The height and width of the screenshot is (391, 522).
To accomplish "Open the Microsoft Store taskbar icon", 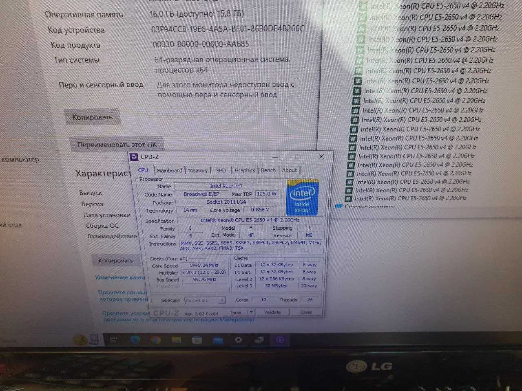I will click(197, 339).
